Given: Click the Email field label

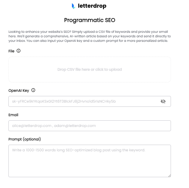Looking at the screenshot, I should point(13,115).
